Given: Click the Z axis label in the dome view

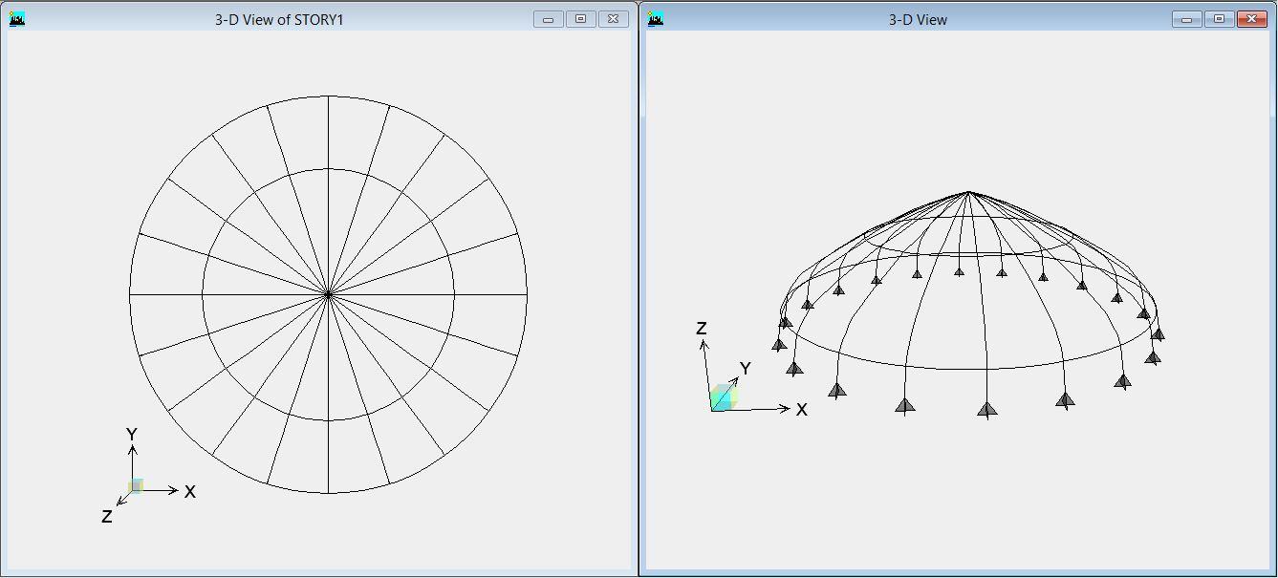Looking at the screenshot, I should tap(702, 329).
